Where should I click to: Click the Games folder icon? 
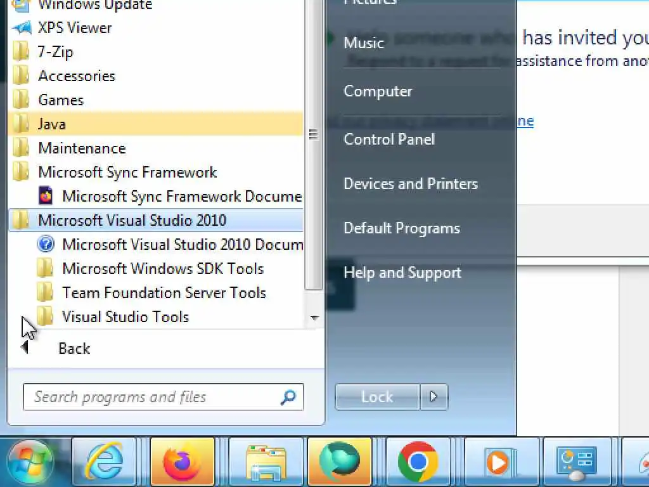pos(21,100)
